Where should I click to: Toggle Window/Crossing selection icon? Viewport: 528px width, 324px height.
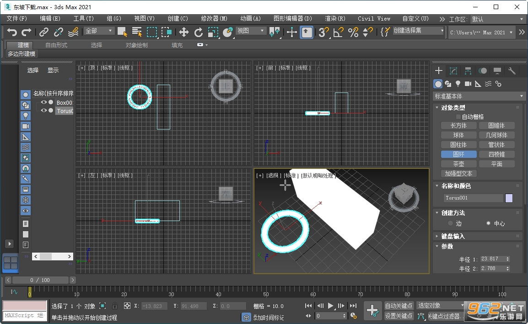click(167, 32)
